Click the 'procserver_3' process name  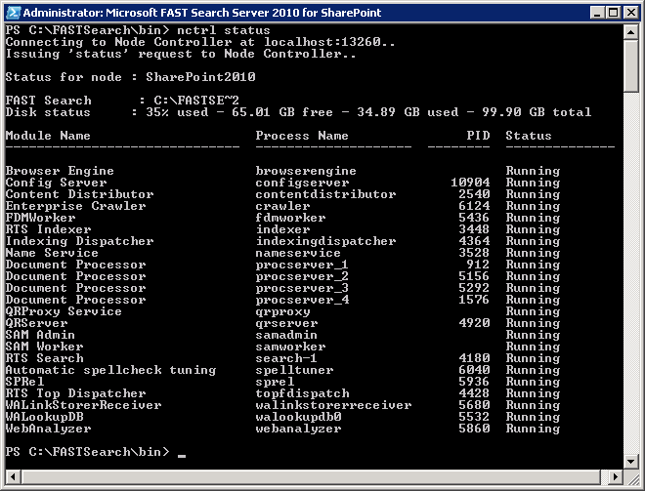[x=302, y=288]
